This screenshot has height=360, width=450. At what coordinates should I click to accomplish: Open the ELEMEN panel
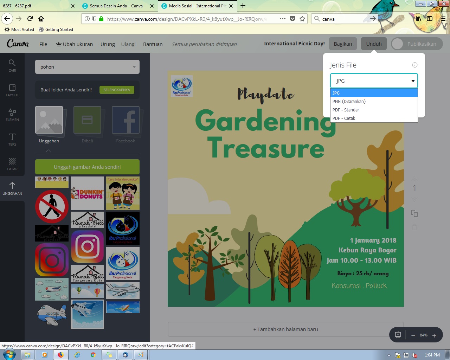pos(12,115)
